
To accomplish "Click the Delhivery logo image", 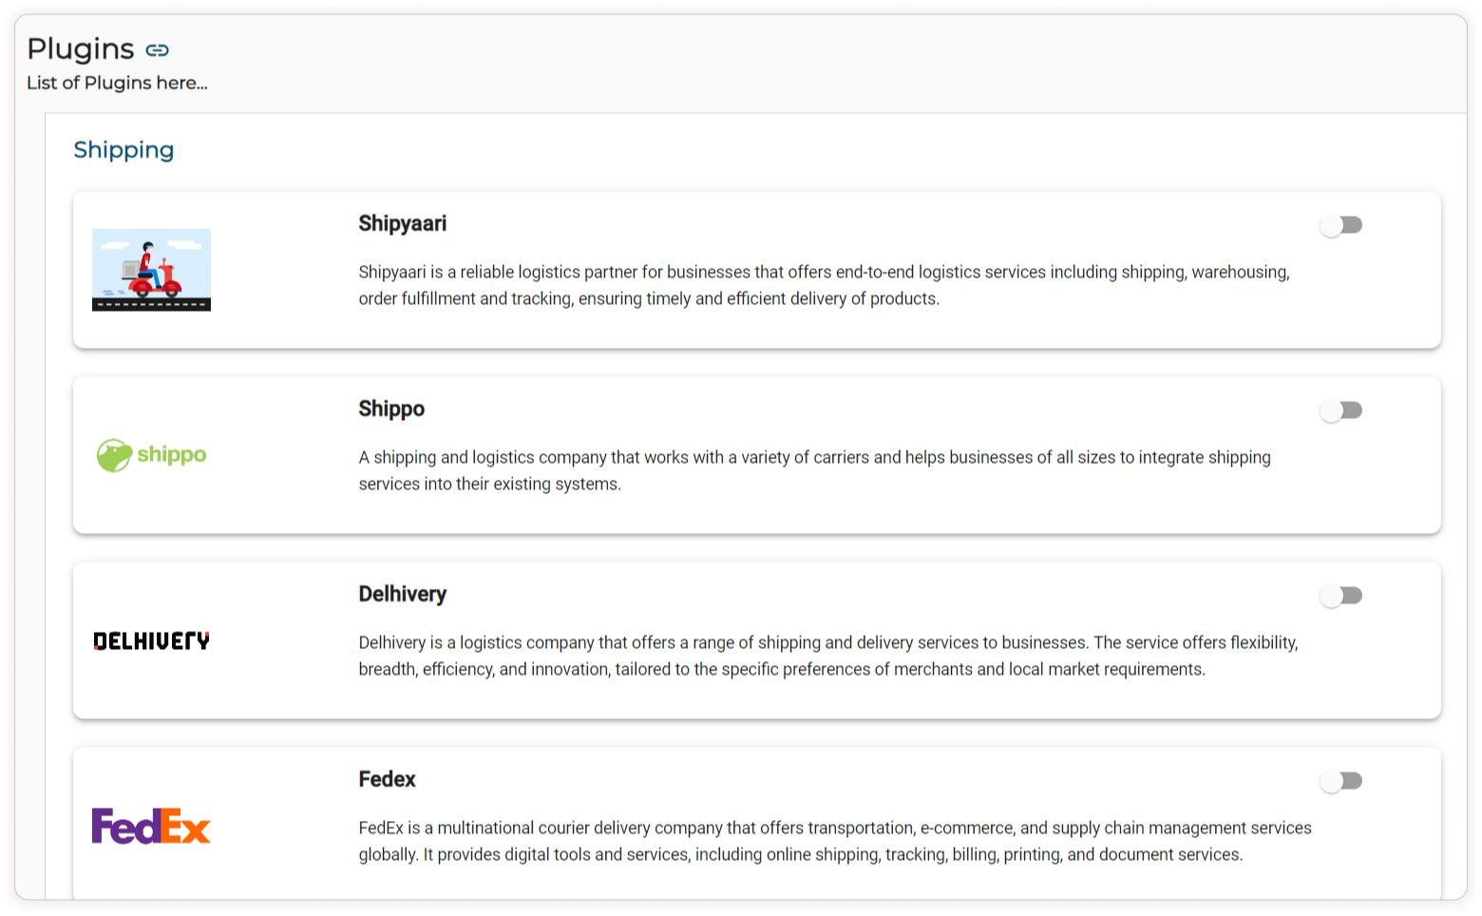I will 151,641.
